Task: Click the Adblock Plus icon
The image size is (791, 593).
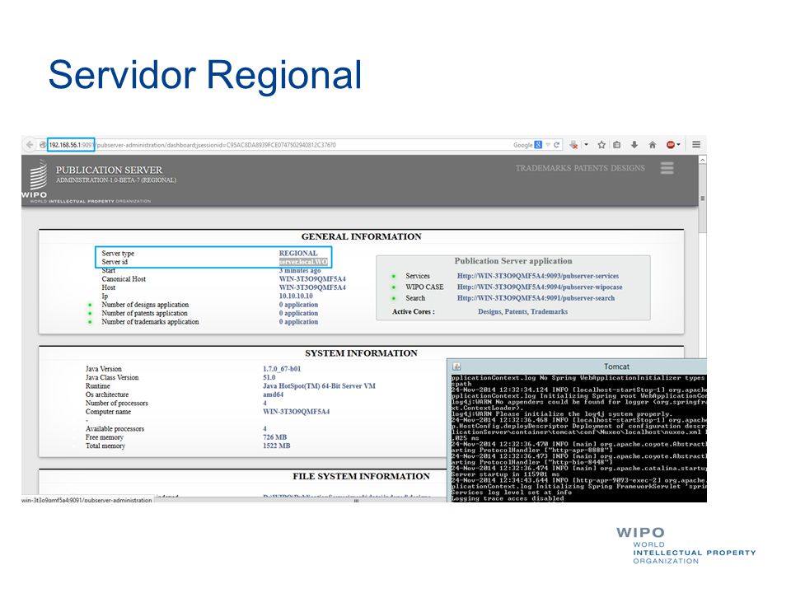Action: tap(671, 145)
